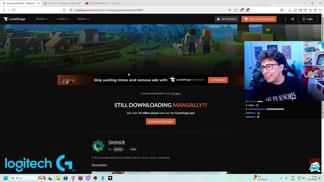The width and height of the screenshot is (324, 182).
Task: Open File Explorer from the taskbar
Action: [x=58, y=178]
